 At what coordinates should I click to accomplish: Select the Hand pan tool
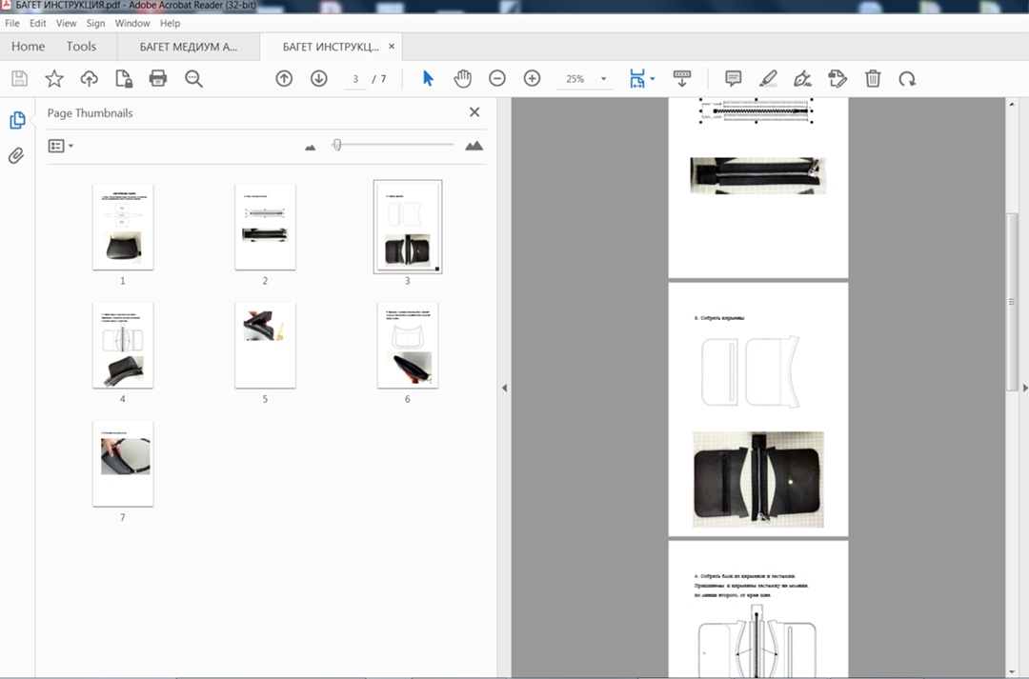462,79
